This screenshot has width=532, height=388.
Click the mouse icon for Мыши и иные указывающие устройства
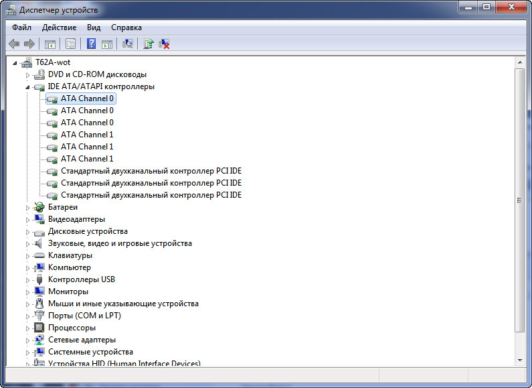click(x=39, y=304)
